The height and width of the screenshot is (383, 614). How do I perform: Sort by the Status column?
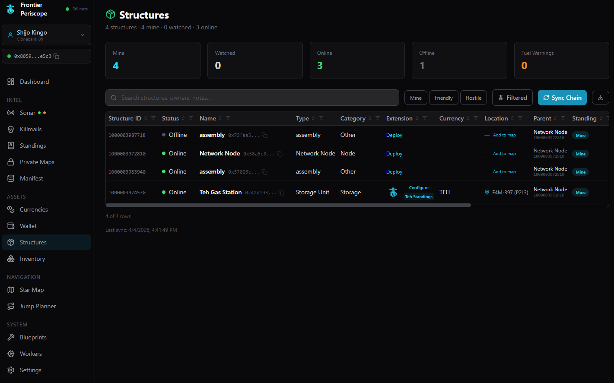click(183, 118)
